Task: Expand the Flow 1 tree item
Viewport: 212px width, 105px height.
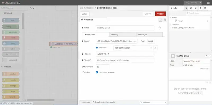Action: (x=173, y=21)
